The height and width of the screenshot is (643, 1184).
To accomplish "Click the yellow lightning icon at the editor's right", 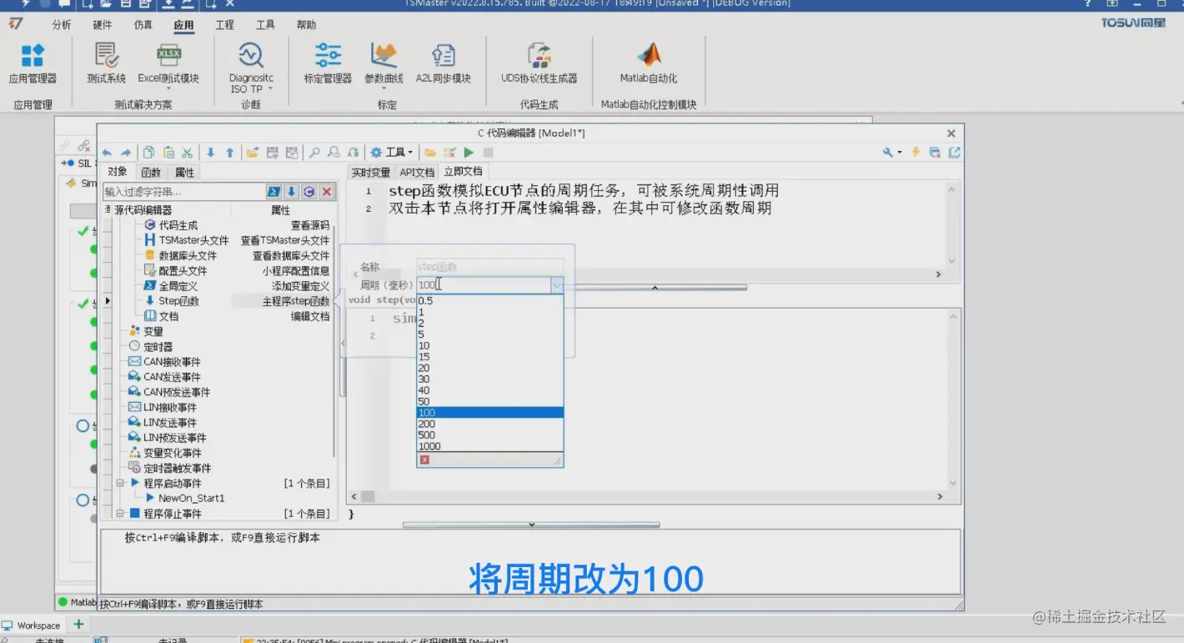I will tap(916, 153).
